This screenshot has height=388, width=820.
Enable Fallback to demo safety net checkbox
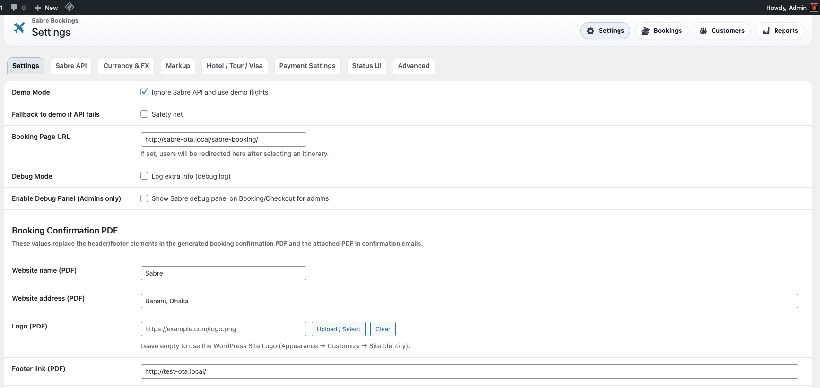coord(144,114)
